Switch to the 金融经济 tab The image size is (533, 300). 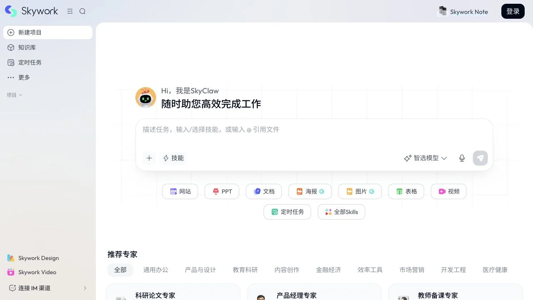click(329, 270)
